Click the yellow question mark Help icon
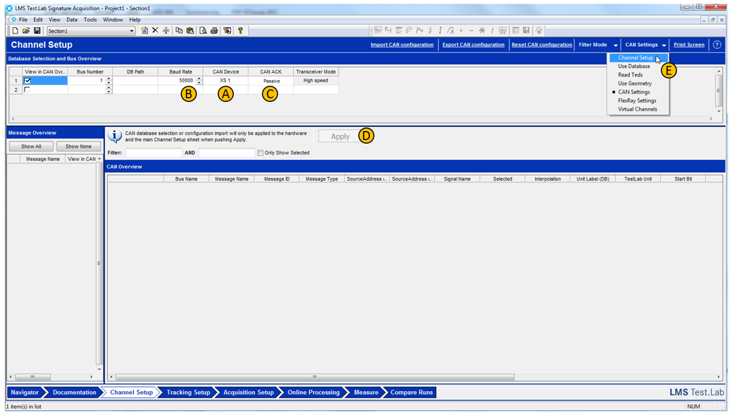This screenshot has width=730, height=413. click(x=241, y=30)
